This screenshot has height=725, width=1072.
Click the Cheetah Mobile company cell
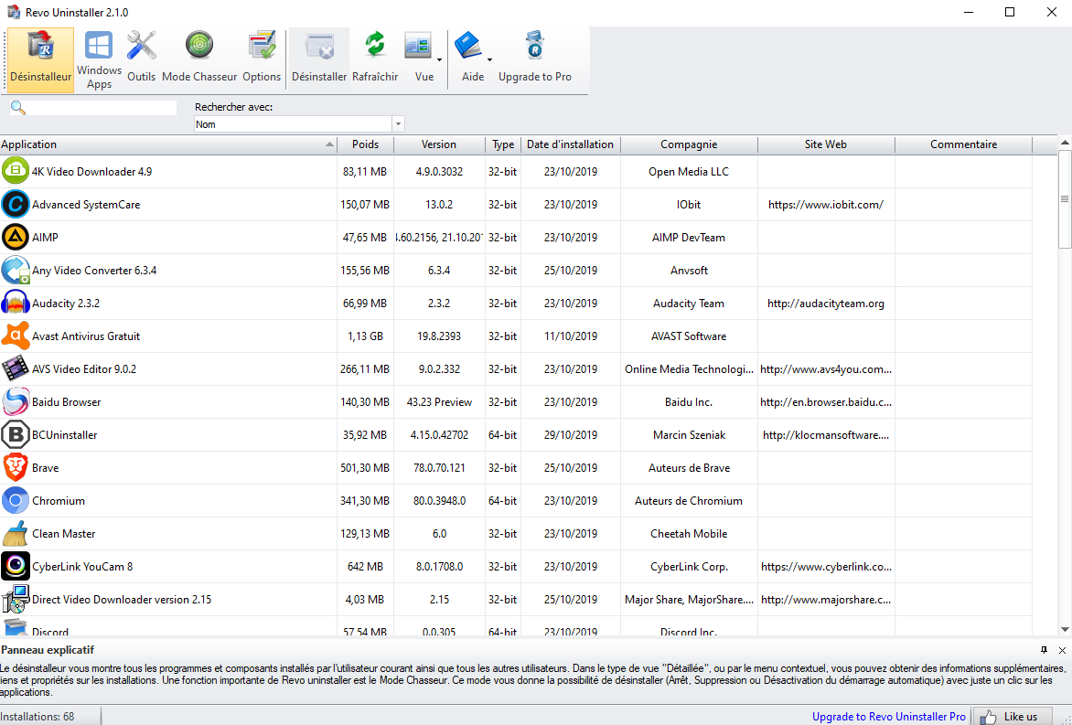pyautogui.click(x=689, y=534)
